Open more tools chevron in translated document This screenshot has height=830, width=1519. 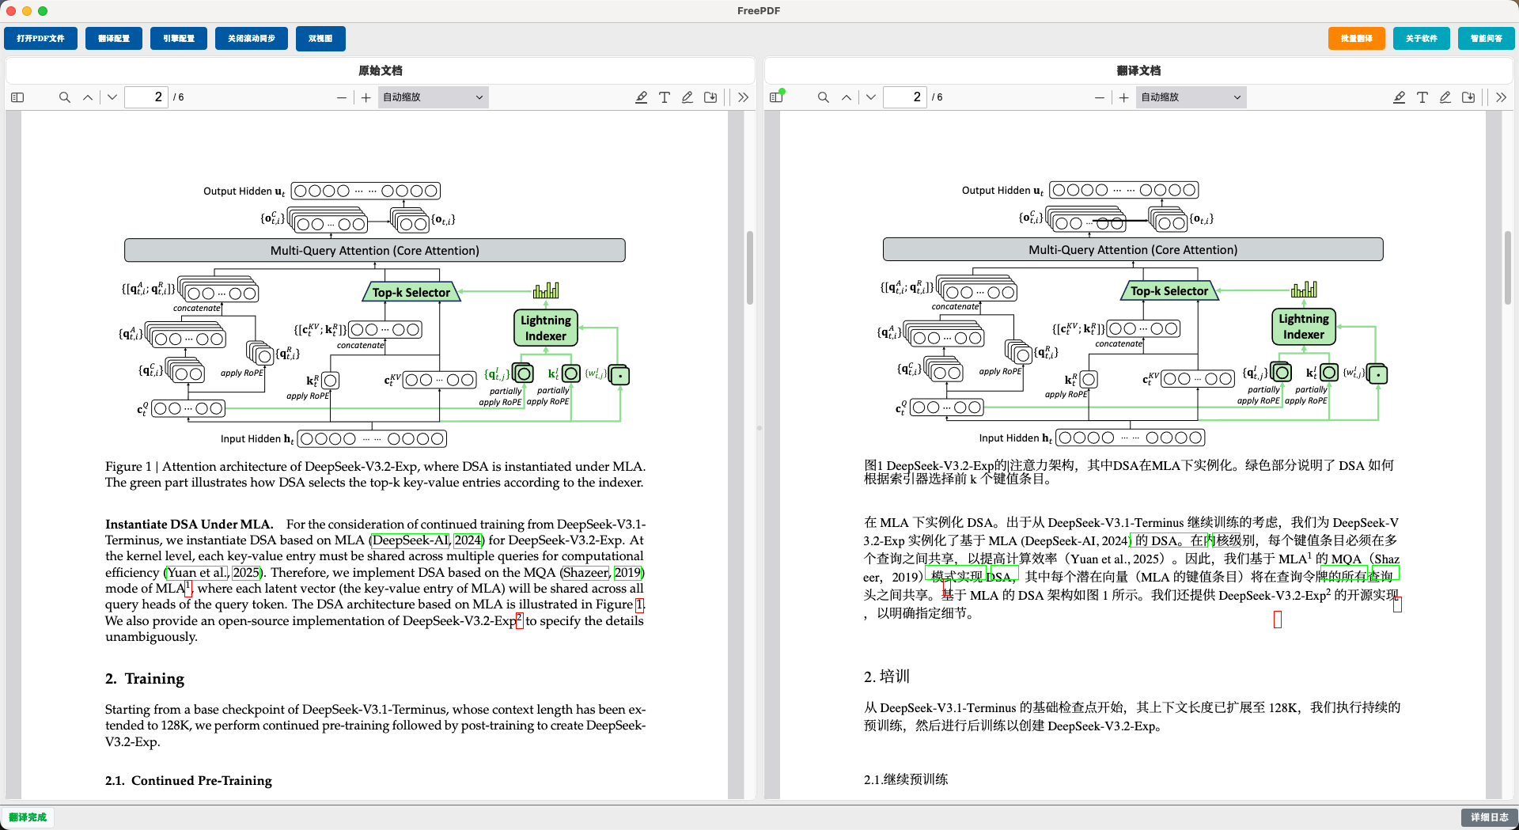tap(1501, 97)
